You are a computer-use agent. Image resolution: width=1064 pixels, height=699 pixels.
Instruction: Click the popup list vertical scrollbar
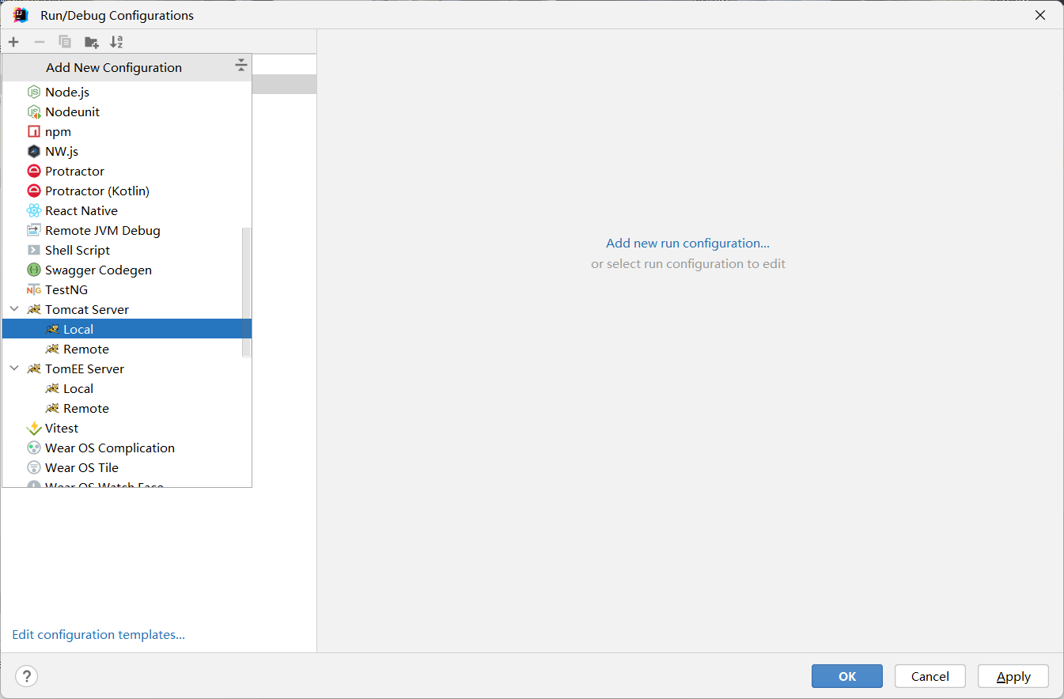[x=246, y=292]
